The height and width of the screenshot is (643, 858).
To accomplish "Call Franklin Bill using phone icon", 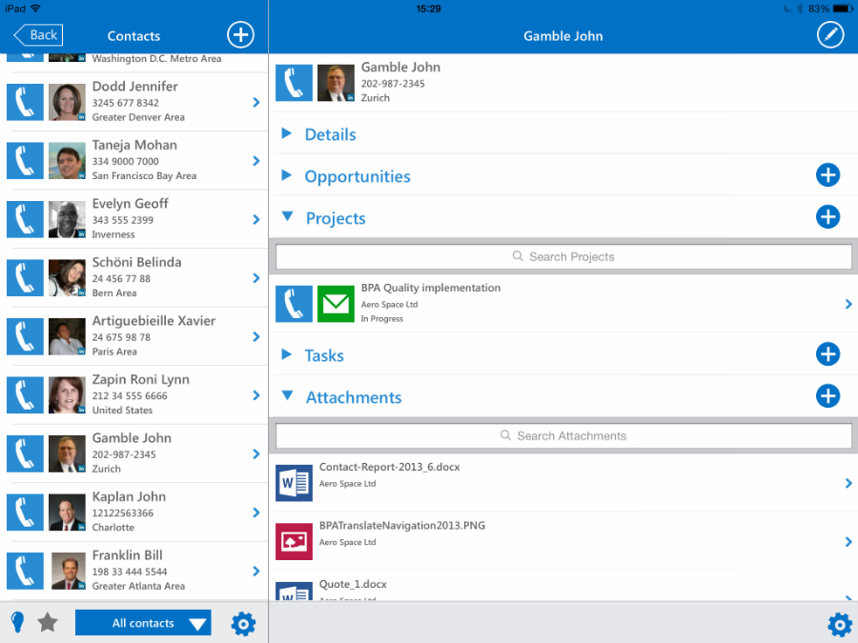I will pos(25,571).
